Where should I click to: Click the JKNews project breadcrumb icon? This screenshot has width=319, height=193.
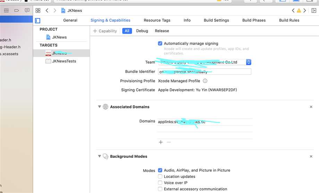point(63,10)
